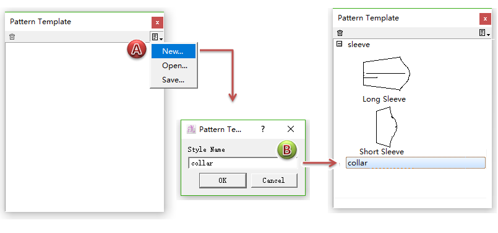
Task: Choose Save... from the dropdown menu
Action: pyautogui.click(x=173, y=79)
